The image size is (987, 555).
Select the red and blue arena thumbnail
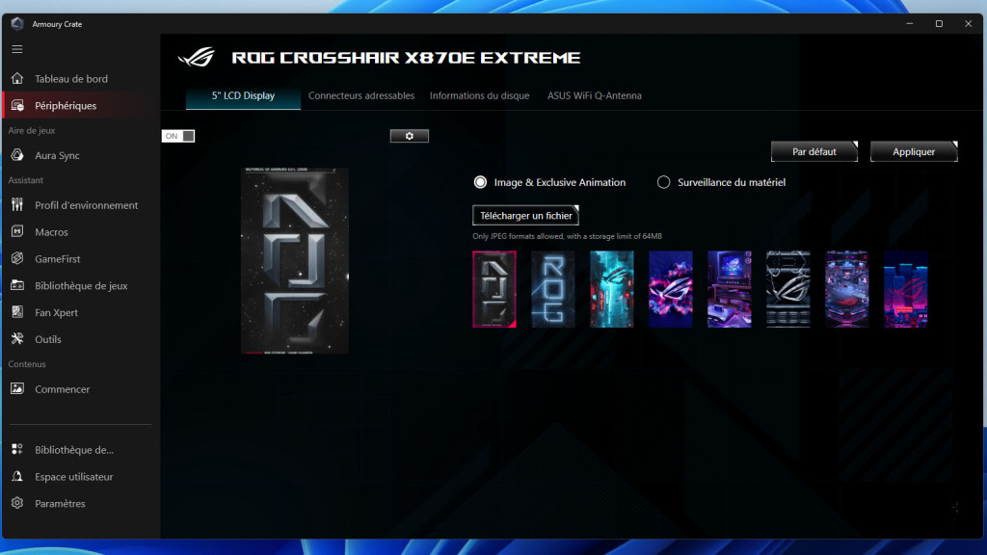pyautogui.click(x=846, y=289)
